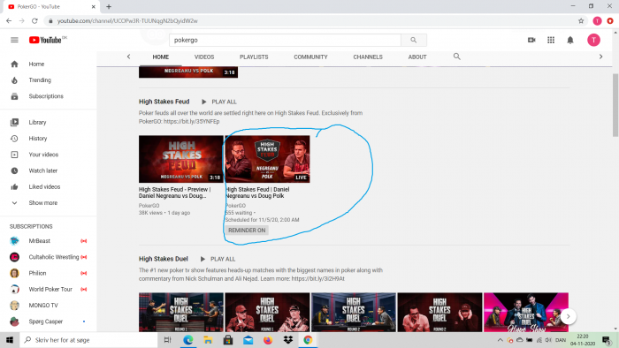Go back in Chrome browser
This screenshot has width=619, height=348.
tap(9, 21)
